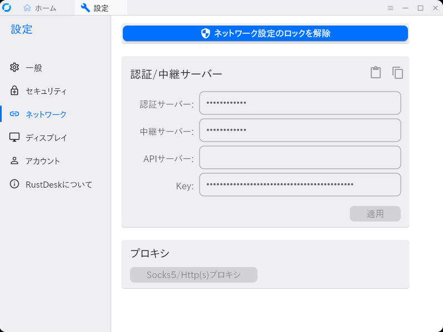Screen dimensions: 443x332
Task: Import server config via clipboard paste icon
Action: (376, 73)
